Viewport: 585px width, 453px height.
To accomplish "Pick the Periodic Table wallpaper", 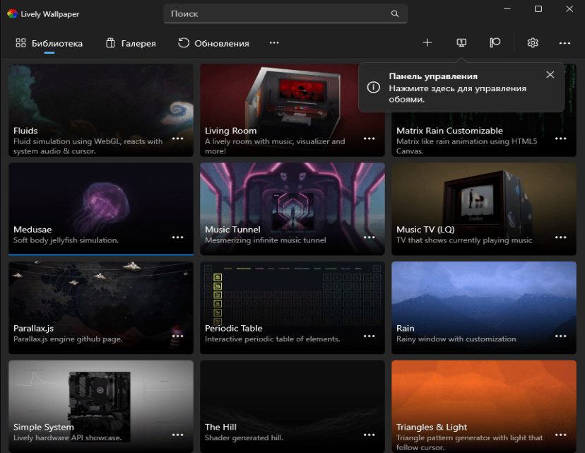I will click(x=292, y=308).
